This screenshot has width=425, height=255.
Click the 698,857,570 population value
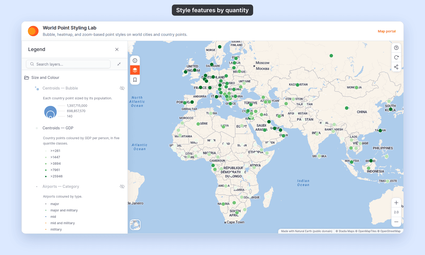[x=76, y=111]
